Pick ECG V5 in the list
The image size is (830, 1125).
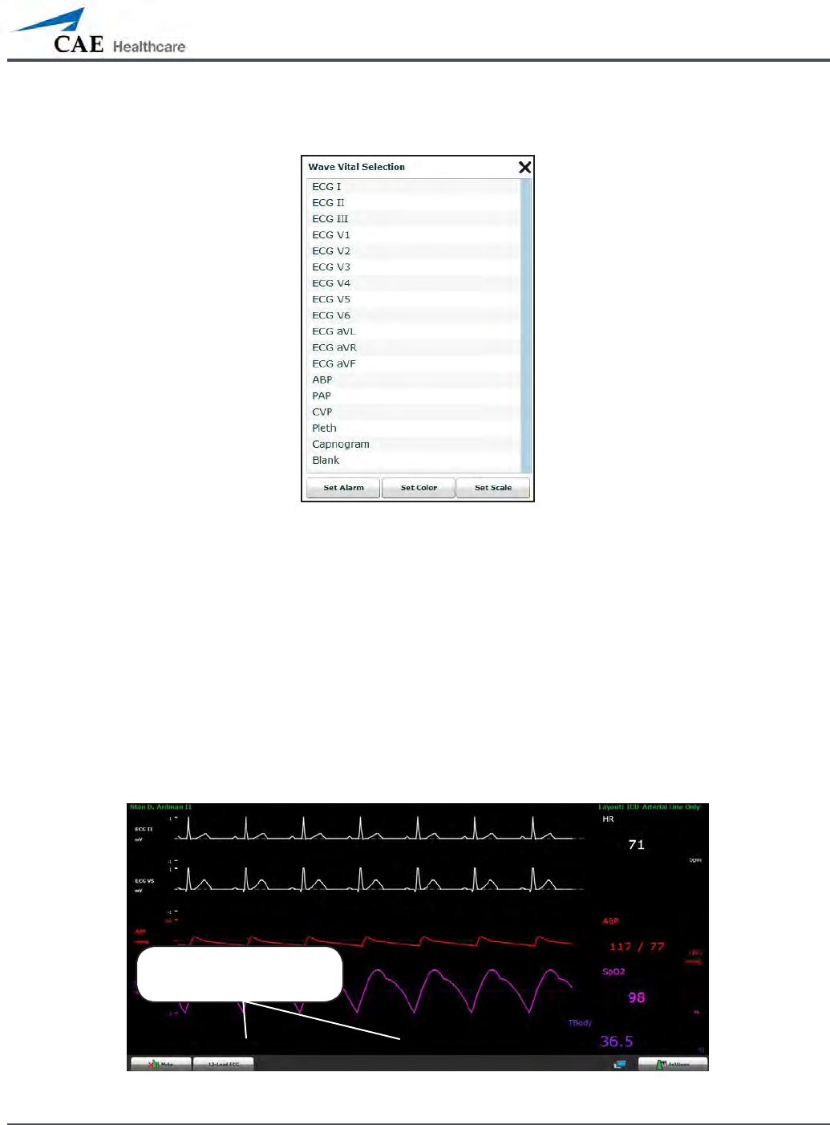(x=414, y=299)
